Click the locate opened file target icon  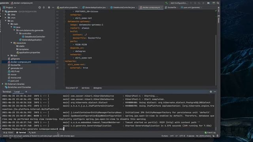(40, 7)
